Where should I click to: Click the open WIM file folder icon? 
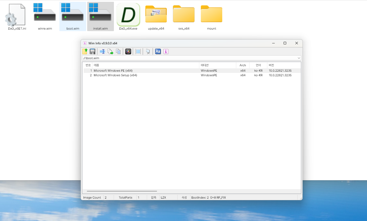tap(85, 51)
